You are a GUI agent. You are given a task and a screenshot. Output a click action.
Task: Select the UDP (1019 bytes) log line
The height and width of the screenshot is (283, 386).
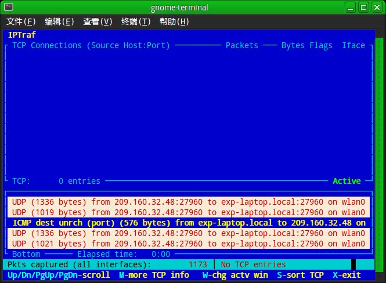189,212
